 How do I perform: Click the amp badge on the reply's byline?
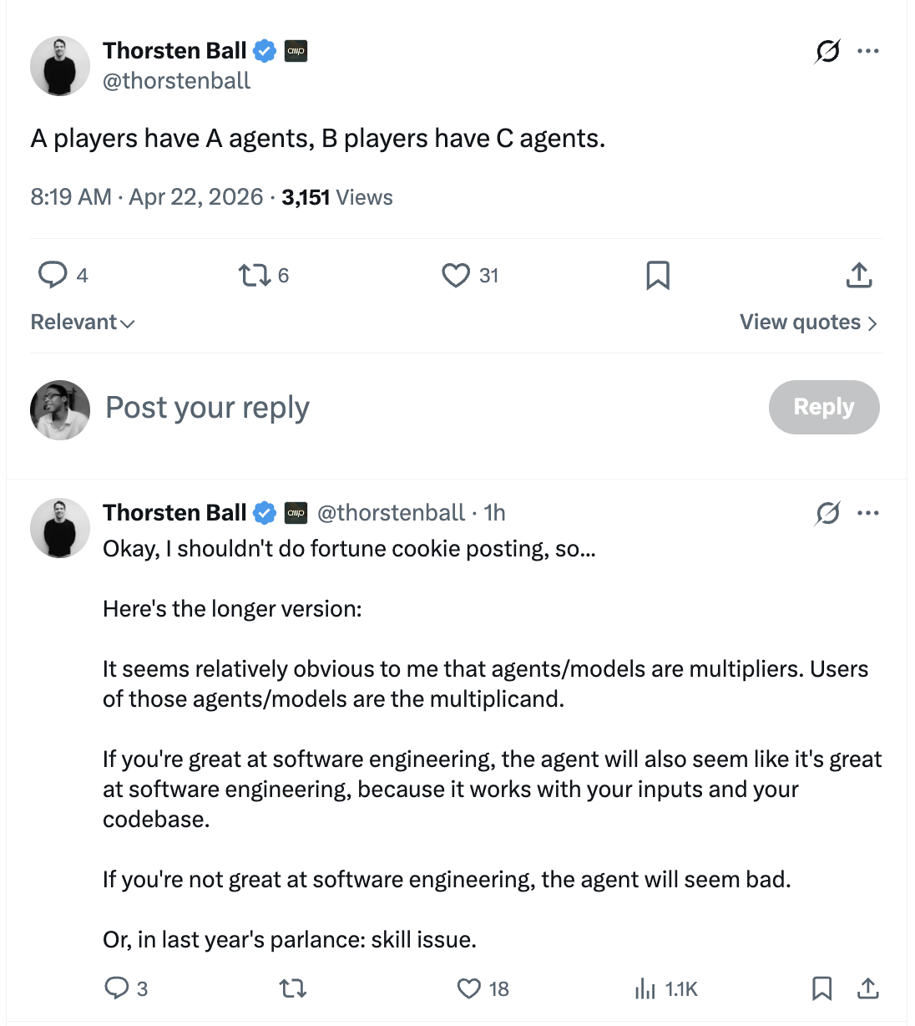(x=296, y=512)
